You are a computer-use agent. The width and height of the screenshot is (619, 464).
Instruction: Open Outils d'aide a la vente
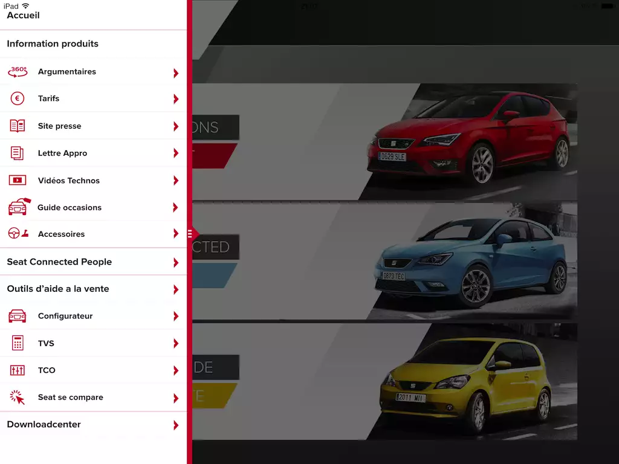57,289
